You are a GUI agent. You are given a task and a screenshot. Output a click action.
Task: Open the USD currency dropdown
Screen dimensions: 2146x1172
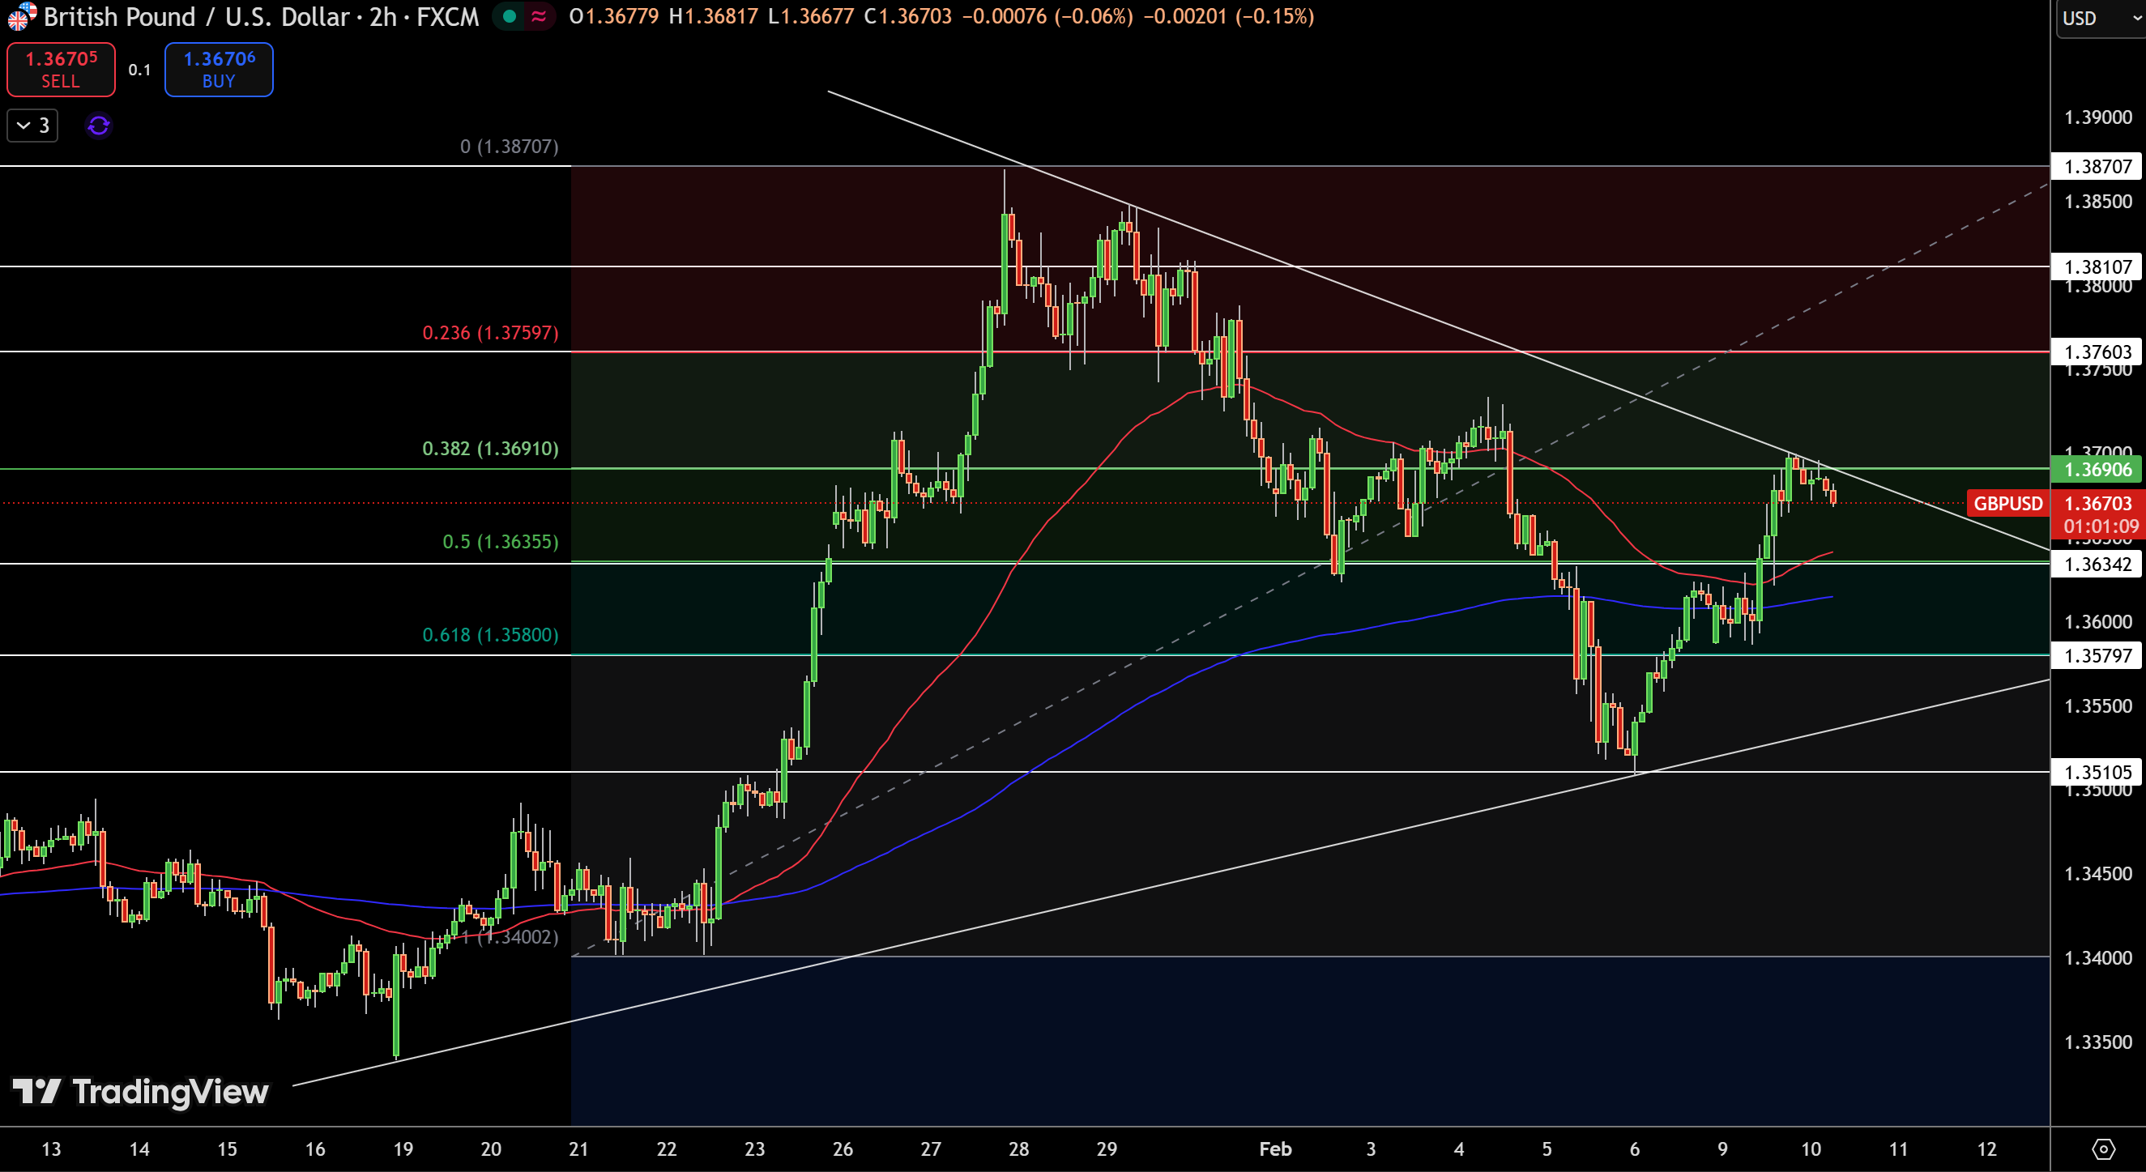pos(2100,19)
